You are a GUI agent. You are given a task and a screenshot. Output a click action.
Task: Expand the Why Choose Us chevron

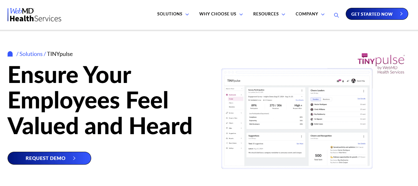click(x=241, y=14)
